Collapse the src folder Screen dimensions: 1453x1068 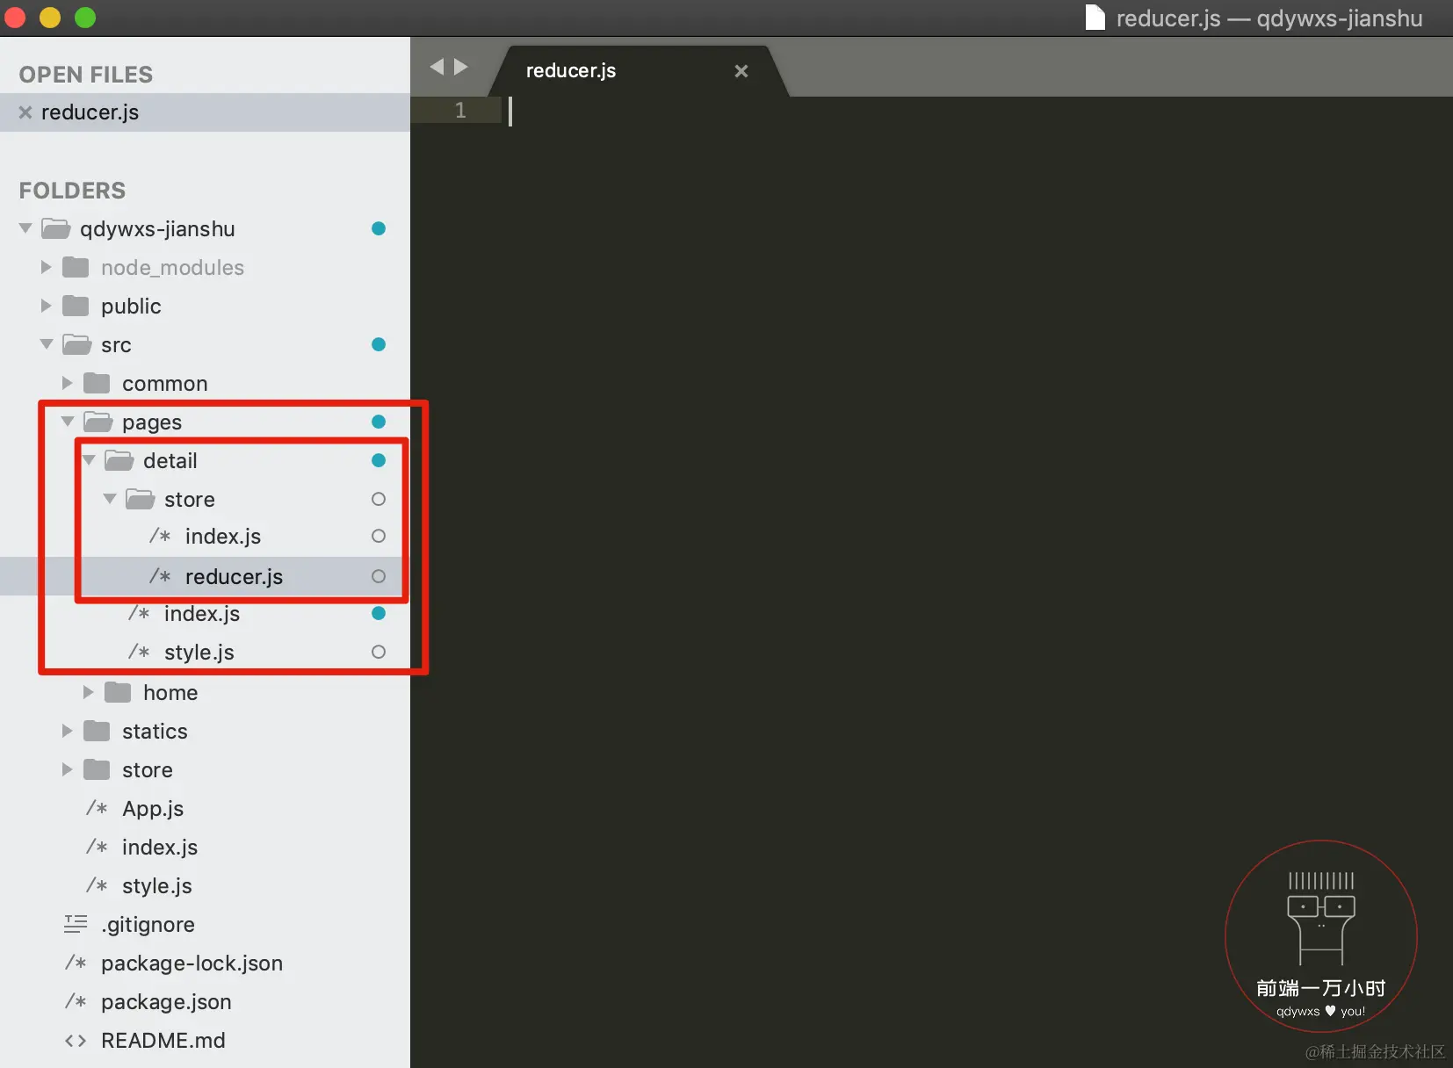point(47,344)
